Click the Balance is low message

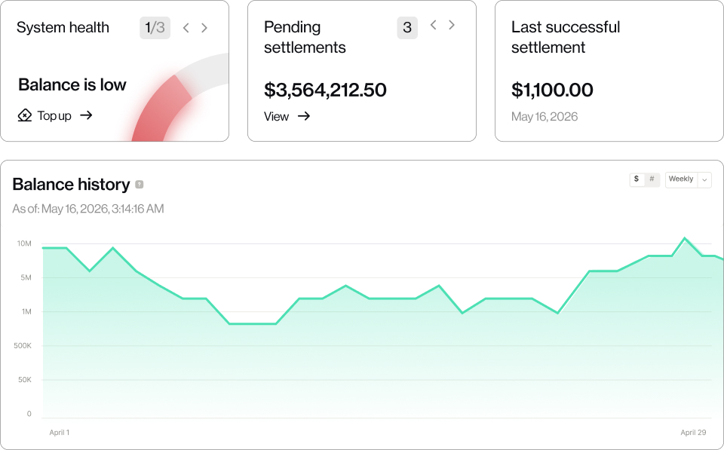[x=72, y=85]
